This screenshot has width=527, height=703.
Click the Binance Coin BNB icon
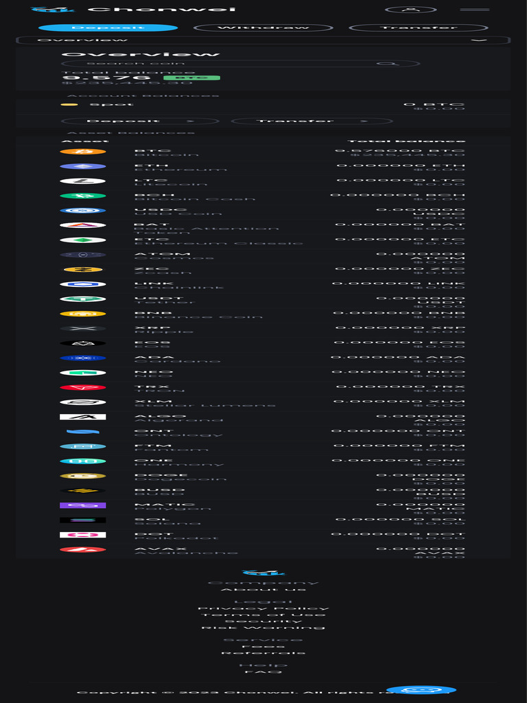coord(83,314)
